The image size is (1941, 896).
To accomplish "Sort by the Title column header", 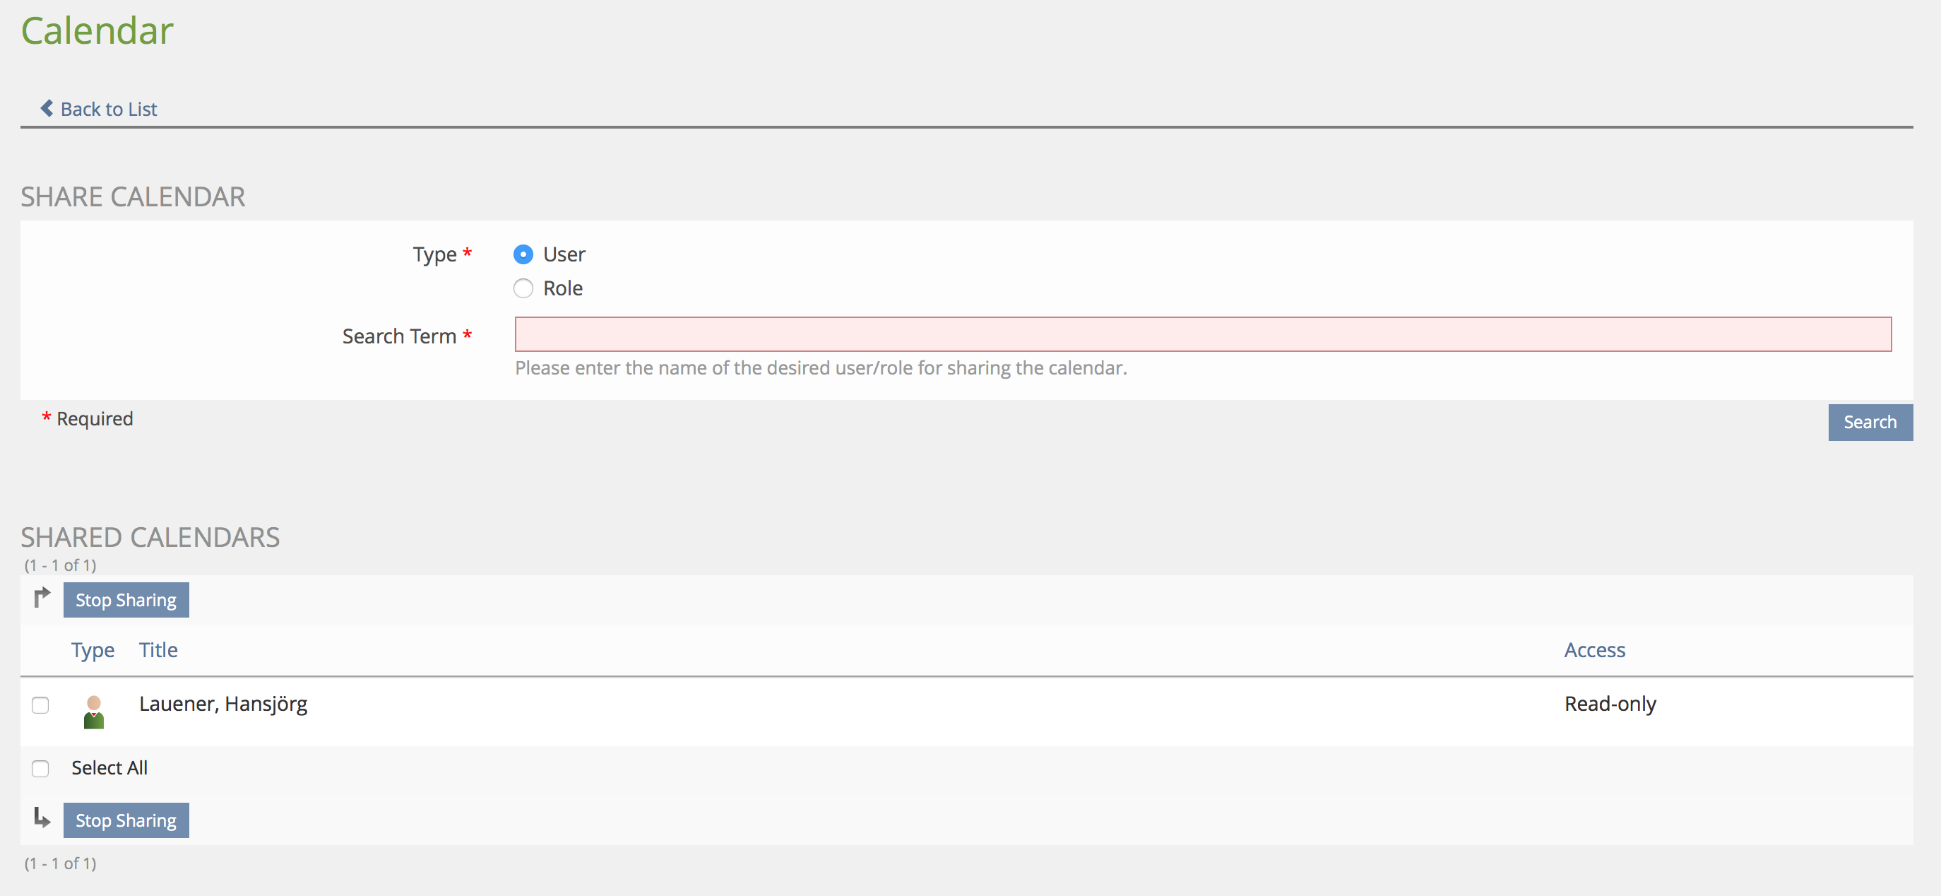I will point(158,649).
